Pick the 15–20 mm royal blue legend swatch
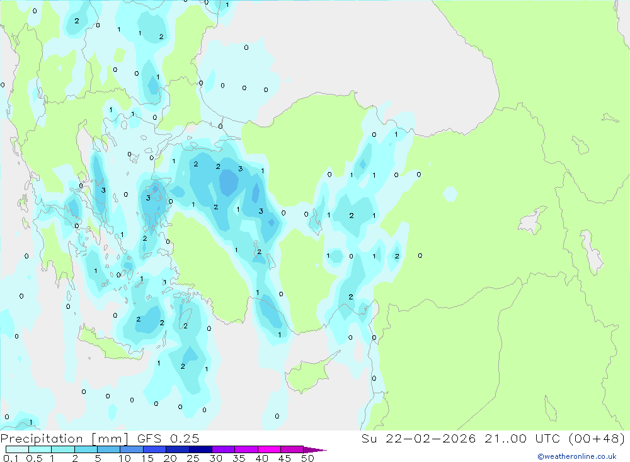630x462 pixels. tap(155, 449)
